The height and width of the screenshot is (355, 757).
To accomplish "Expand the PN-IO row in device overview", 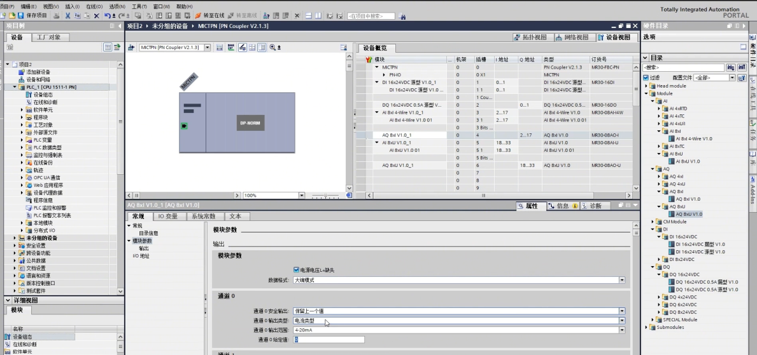I will pos(385,75).
